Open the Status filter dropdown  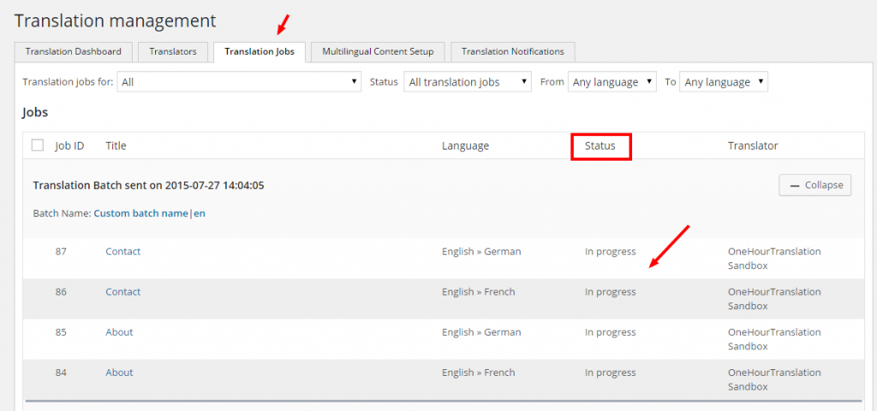point(468,82)
